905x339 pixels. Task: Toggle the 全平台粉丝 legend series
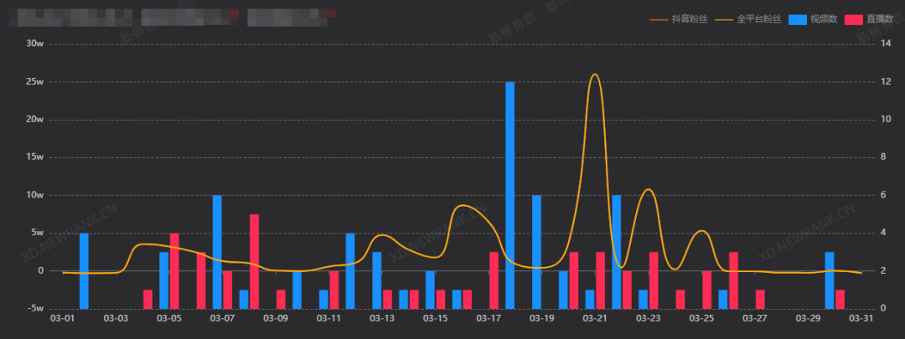pyautogui.click(x=748, y=19)
